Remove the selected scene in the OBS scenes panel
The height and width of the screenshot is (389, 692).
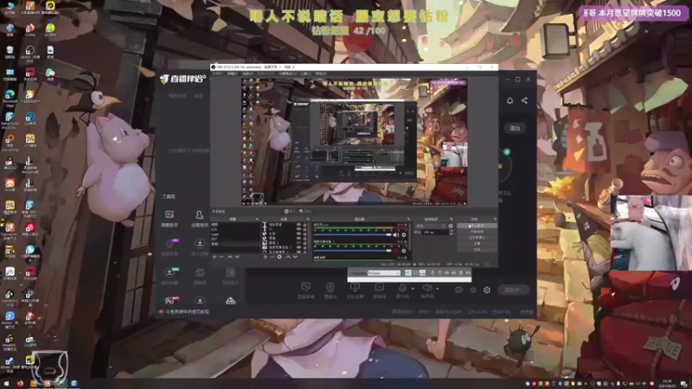tap(221, 257)
